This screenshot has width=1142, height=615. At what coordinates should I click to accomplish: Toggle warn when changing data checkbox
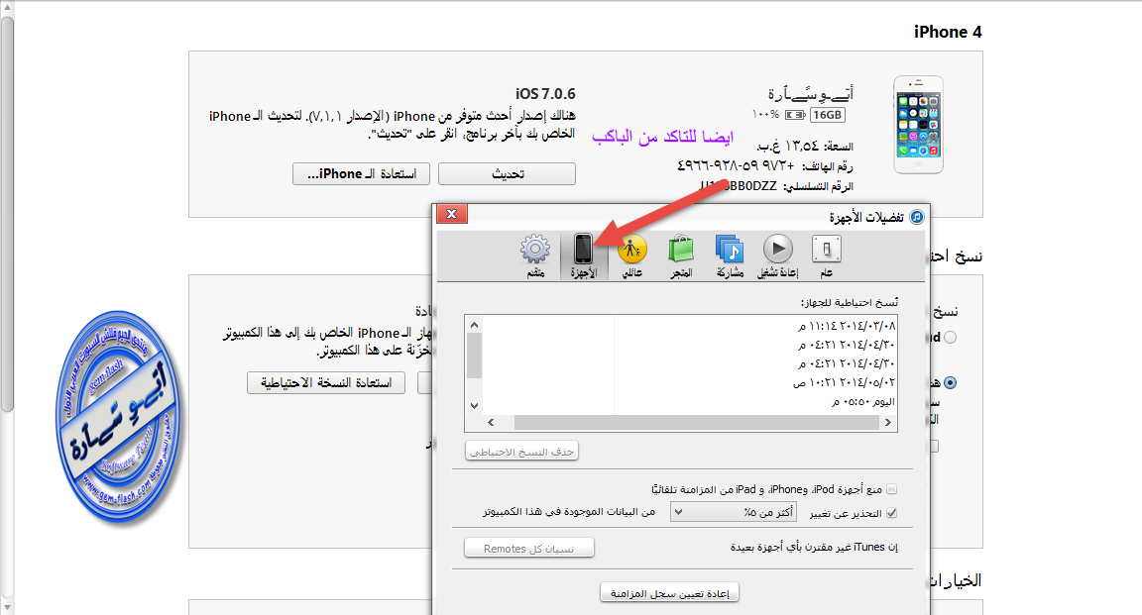point(891,514)
